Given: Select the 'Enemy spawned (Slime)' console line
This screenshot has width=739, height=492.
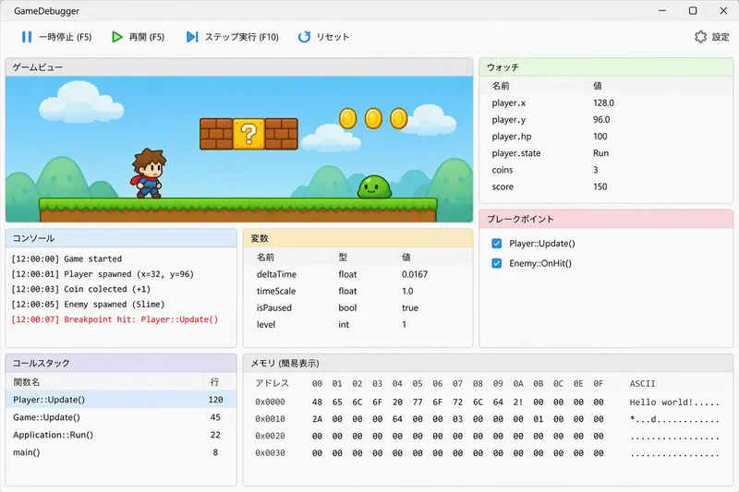Looking at the screenshot, I should (x=88, y=304).
